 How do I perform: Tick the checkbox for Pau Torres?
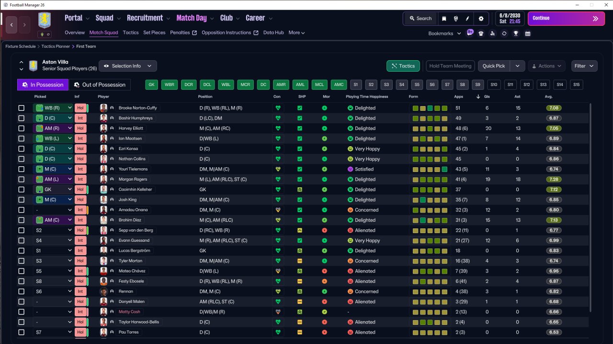pyautogui.click(x=21, y=332)
